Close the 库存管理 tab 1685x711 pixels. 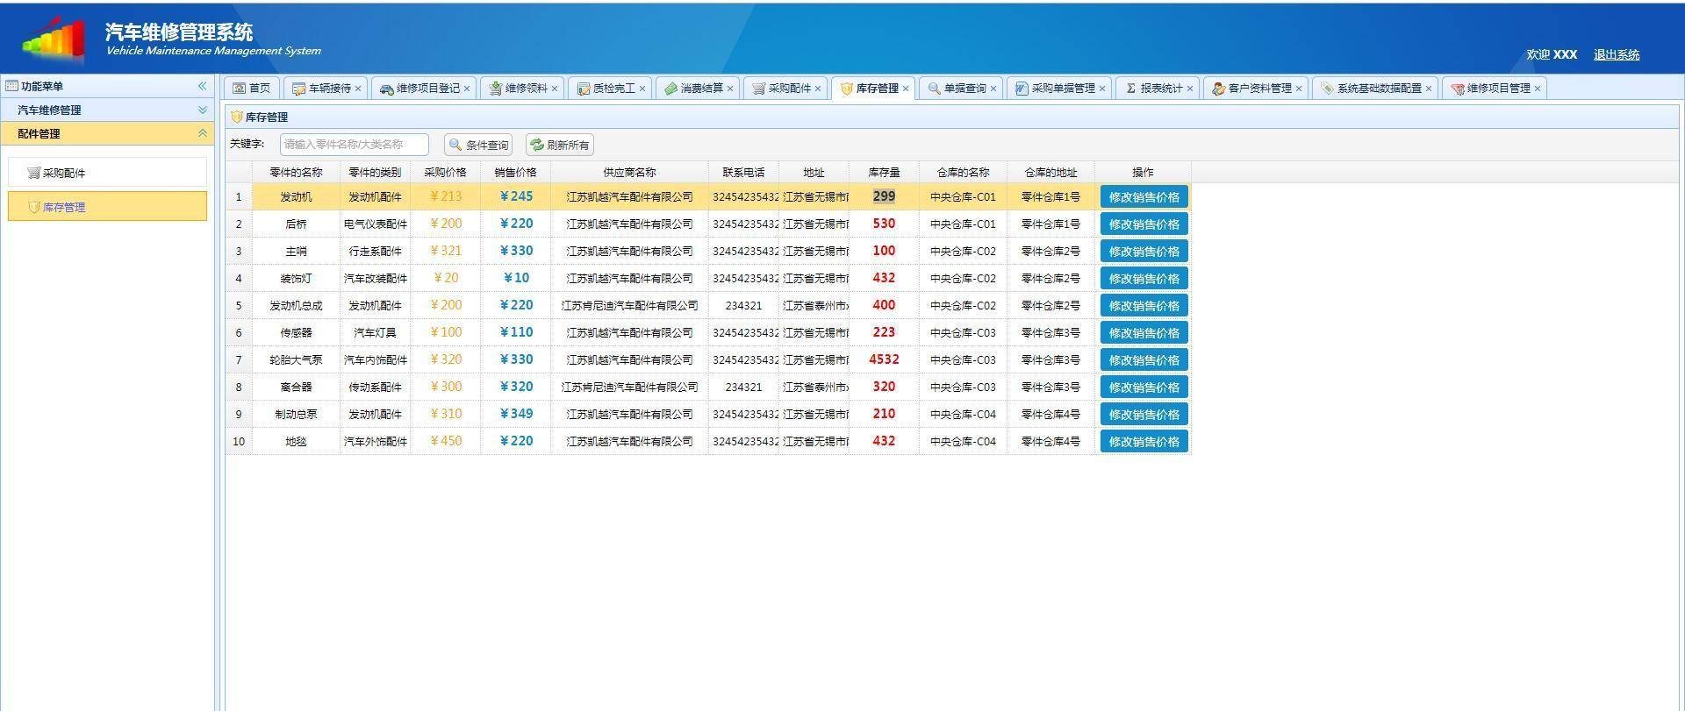click(x=906, y=89)
